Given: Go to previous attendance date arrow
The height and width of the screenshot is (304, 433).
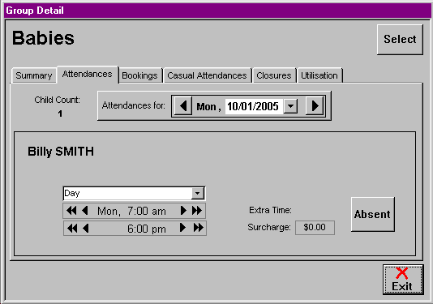Looking at the screenshot, I should pos(183,106).
